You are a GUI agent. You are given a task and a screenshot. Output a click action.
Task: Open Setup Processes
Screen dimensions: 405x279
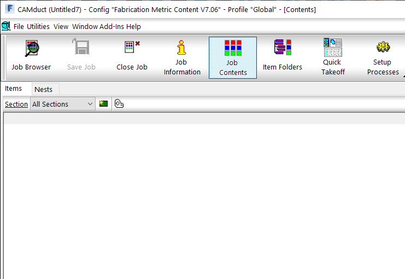point(383,57)
